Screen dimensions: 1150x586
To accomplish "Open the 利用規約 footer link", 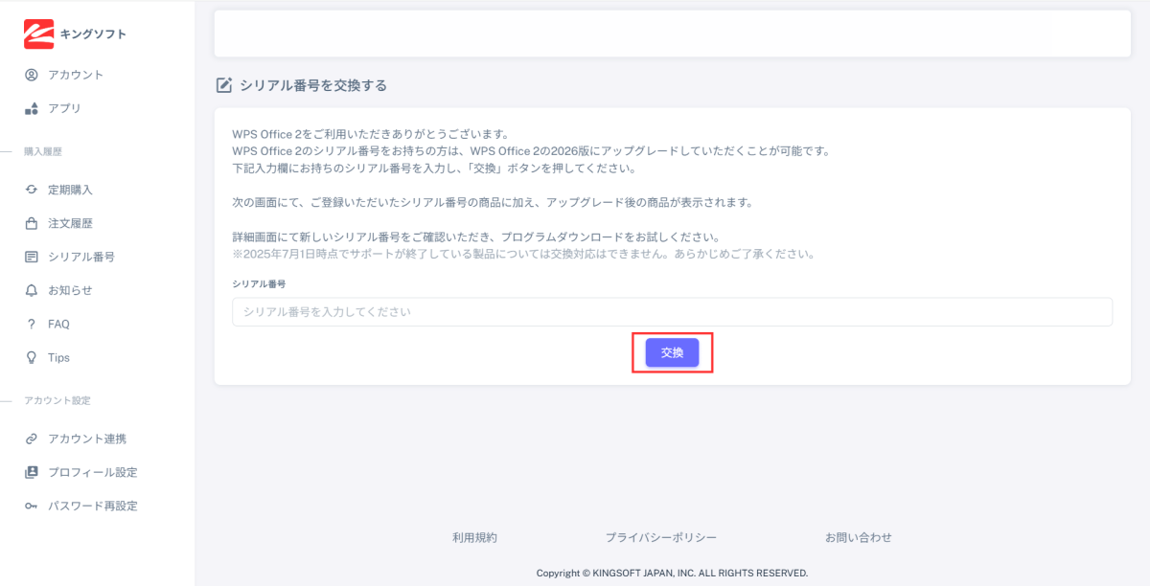I will pyautogui.click(x=474, y=537).
